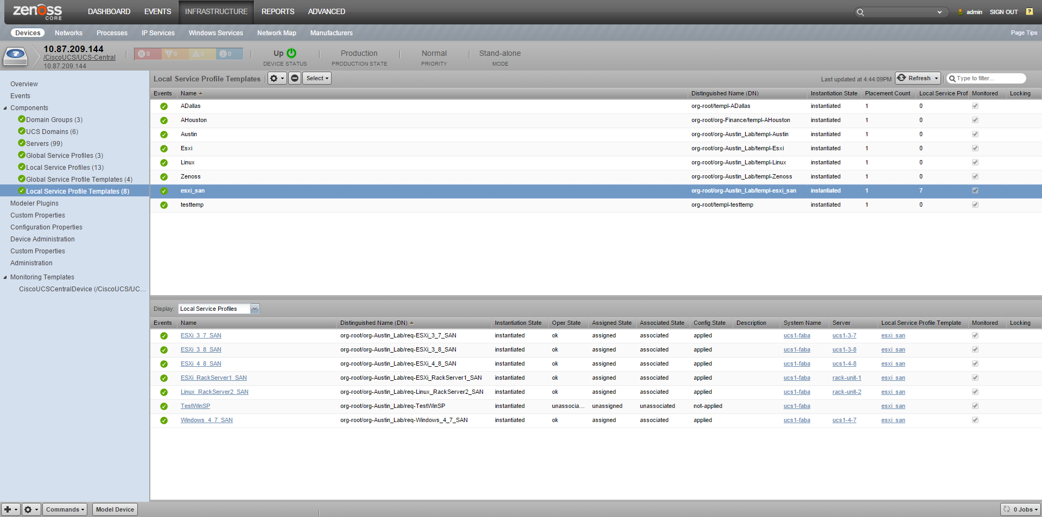
Task: Switch to the Windows Services tab
Action: 216,33
